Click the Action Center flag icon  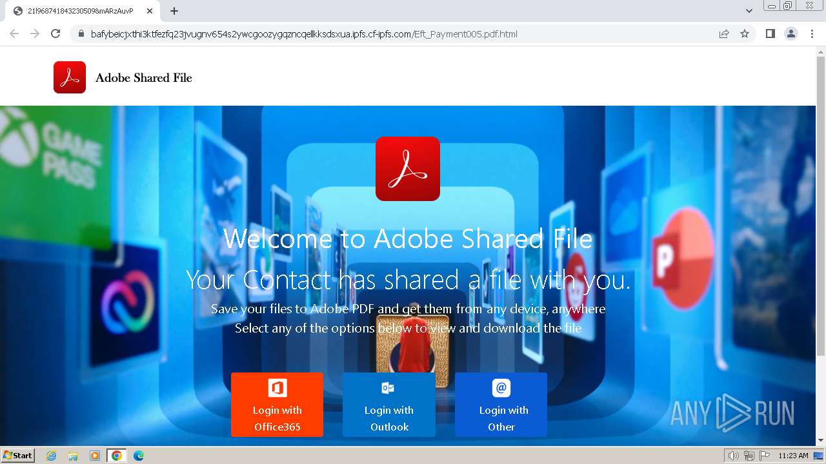(764, 456)
